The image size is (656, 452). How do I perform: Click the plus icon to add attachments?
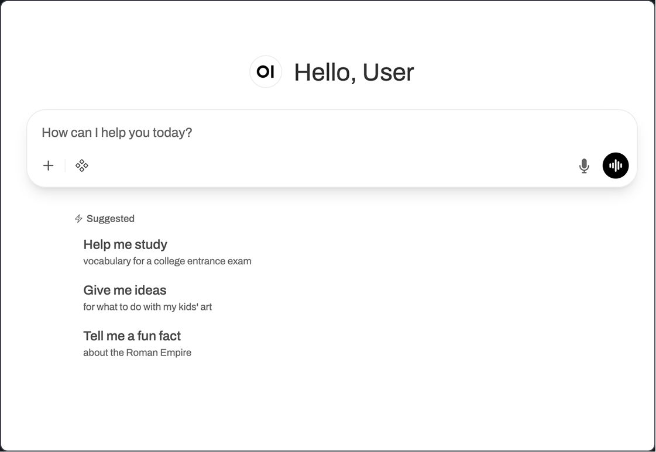[x=49, y=165]
